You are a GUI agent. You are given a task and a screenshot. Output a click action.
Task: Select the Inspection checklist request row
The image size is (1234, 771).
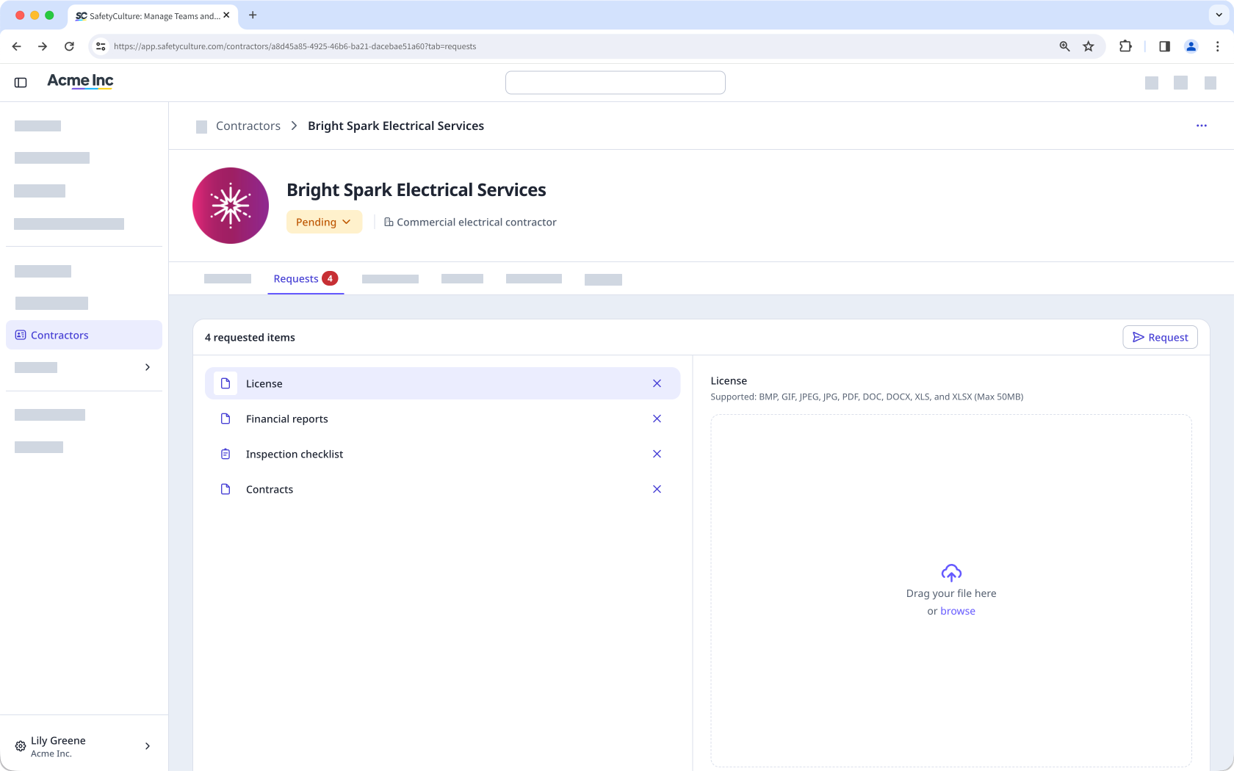(x=442, y=454)
